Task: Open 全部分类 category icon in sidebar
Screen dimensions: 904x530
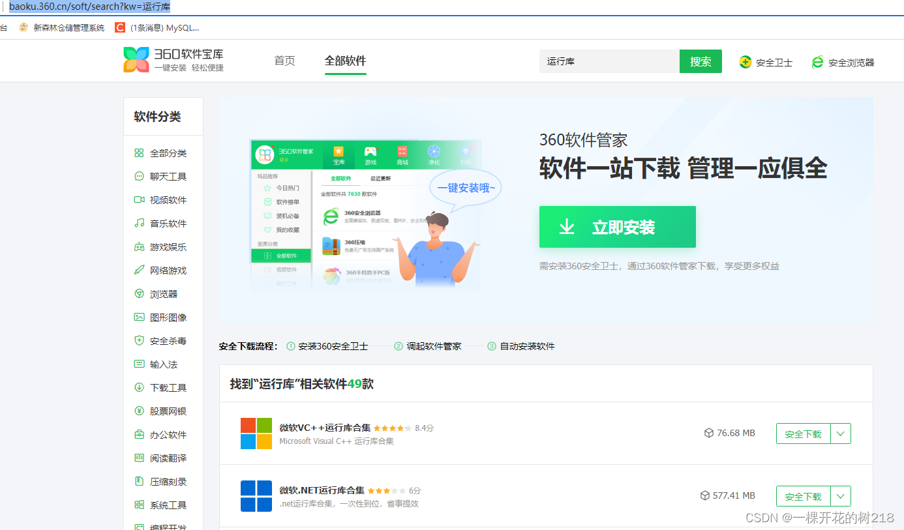Action: [x=139, y=153]
